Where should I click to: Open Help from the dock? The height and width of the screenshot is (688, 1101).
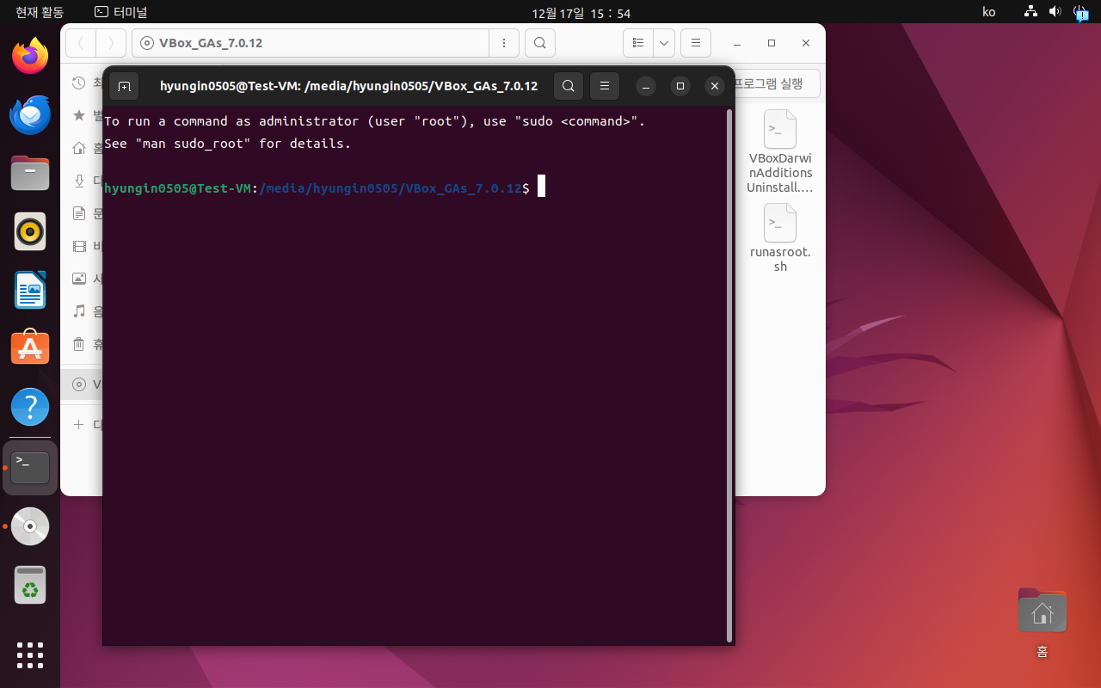30,407
